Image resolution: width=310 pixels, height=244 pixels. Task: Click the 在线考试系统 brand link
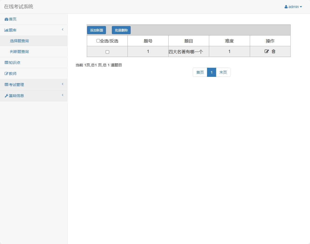pos(19,7)
